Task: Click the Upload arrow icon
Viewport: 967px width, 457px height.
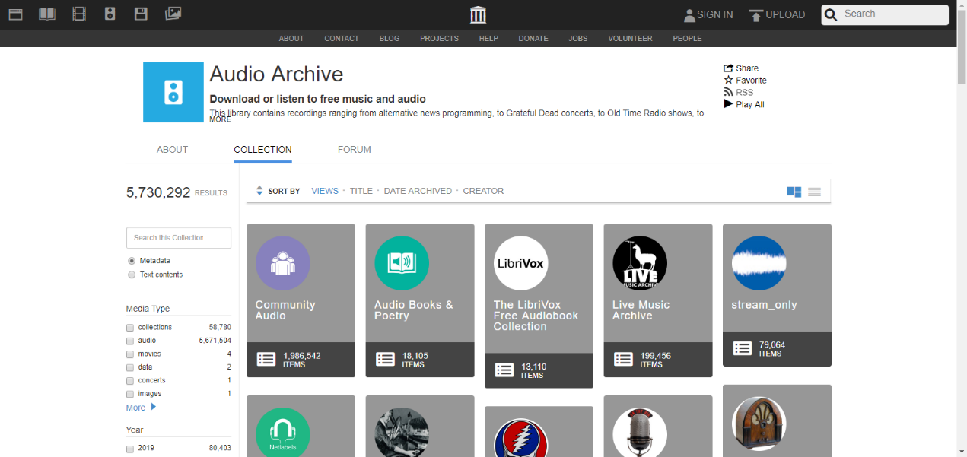Action: pyautogui.click(x=755, y=15)
